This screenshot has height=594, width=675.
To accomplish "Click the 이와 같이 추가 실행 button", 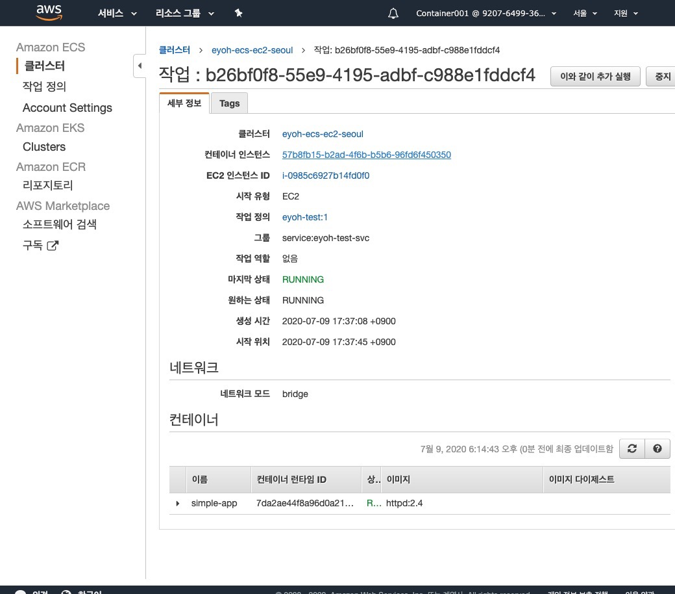I will tap(595, 76).
